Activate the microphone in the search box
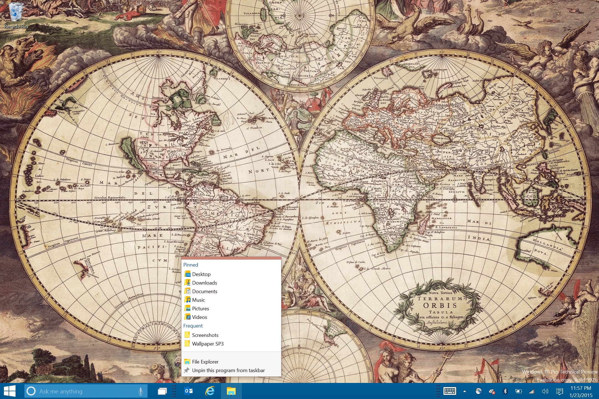 [141, 391]
